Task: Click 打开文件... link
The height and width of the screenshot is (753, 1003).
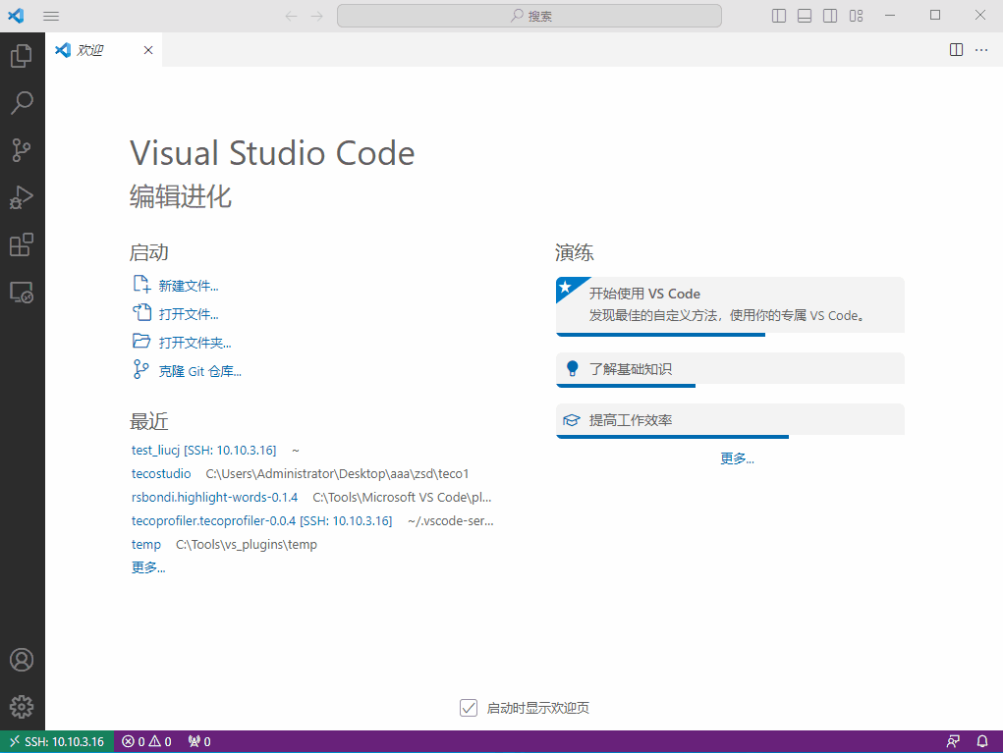Action: tap(189, 314)
